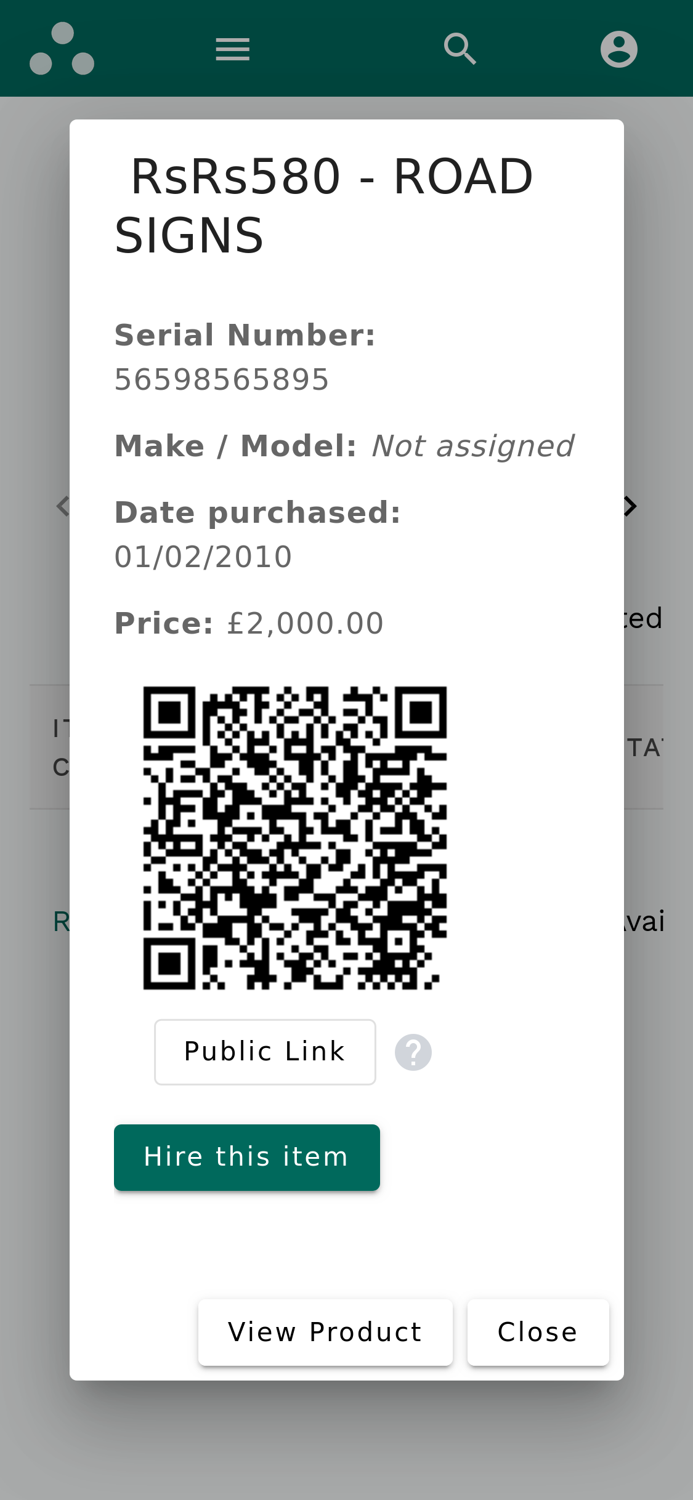Image resolution: width=693 pixels, height=1500 pixels.
Task: Click the purchase date 01/02/2010
Action: point(203,557)
